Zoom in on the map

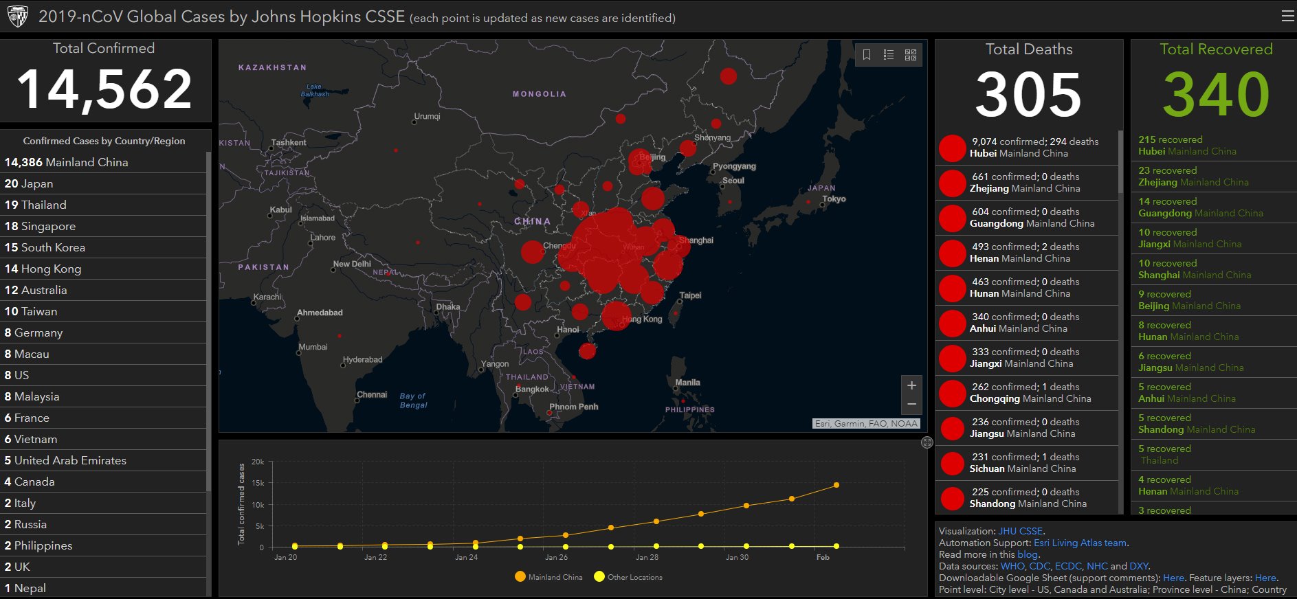click(x=911, y=385)
